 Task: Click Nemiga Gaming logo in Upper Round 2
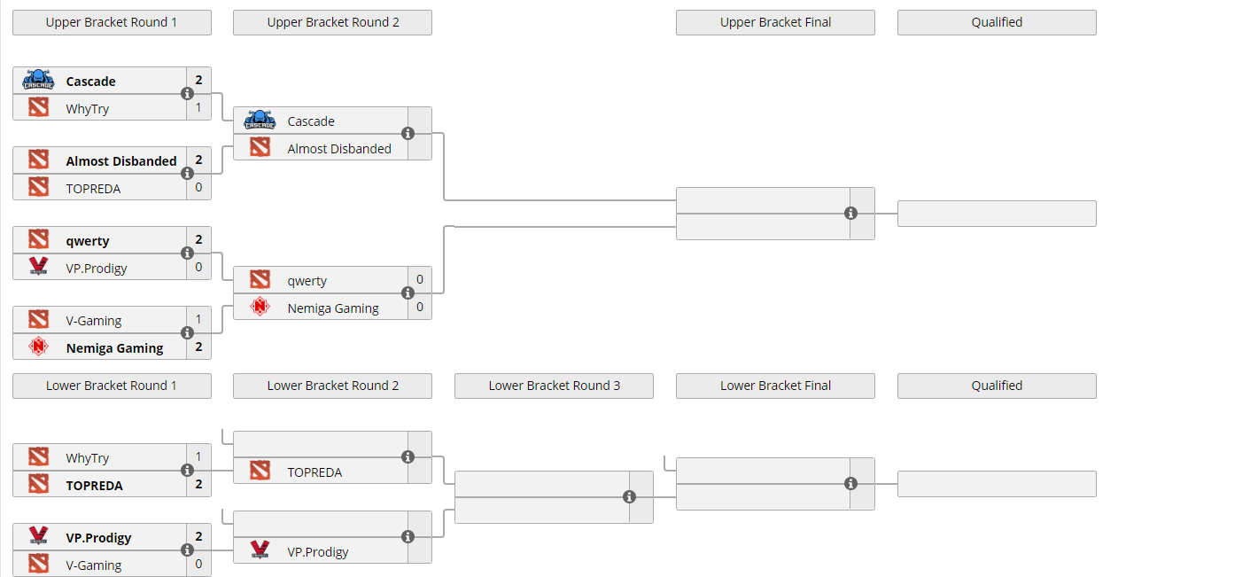(260, 308)
